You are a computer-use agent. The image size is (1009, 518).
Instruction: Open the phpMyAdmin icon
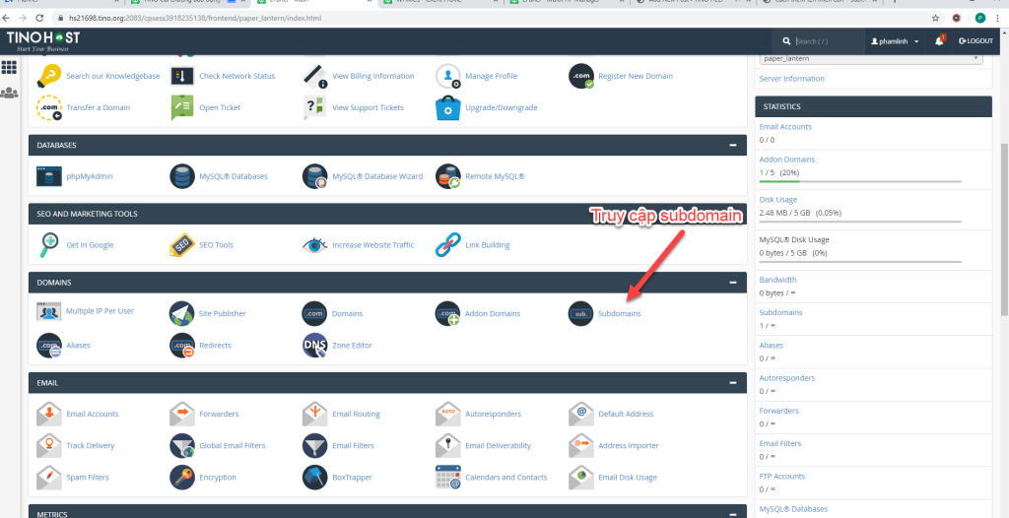click(x=49, y=176)
